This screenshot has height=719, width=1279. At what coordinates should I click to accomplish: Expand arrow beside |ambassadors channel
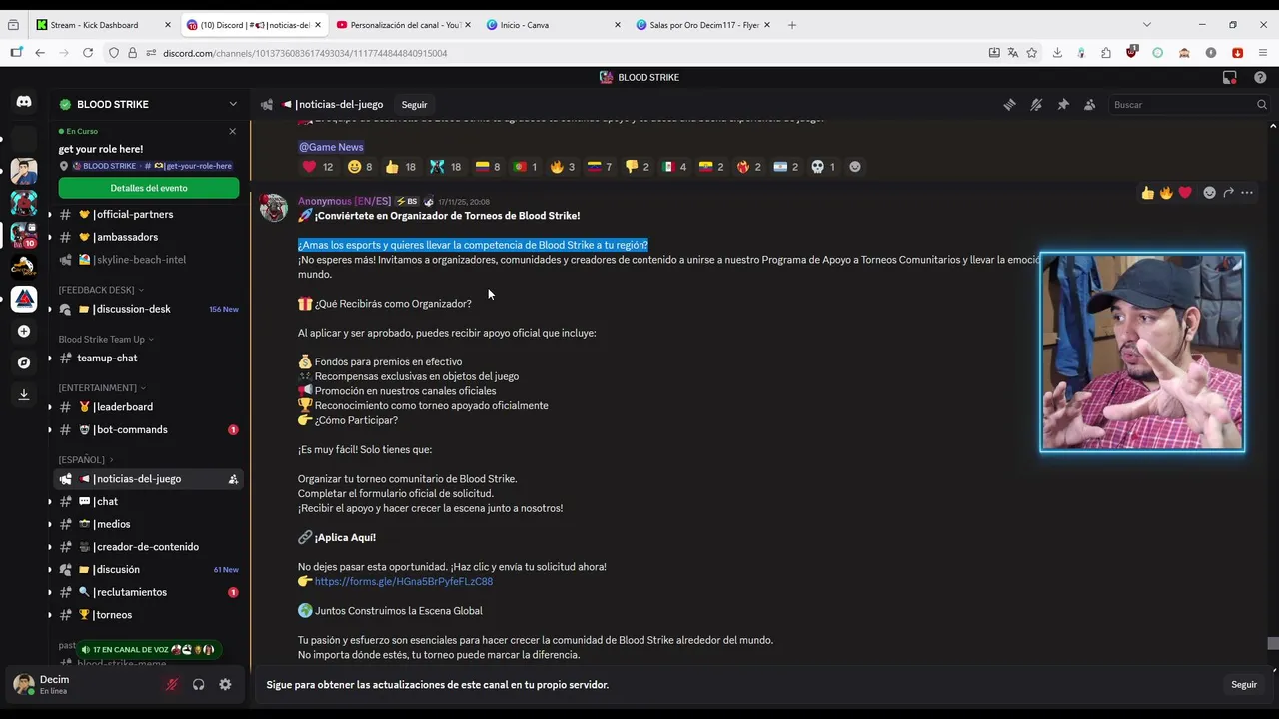click(x=50, y=237)
